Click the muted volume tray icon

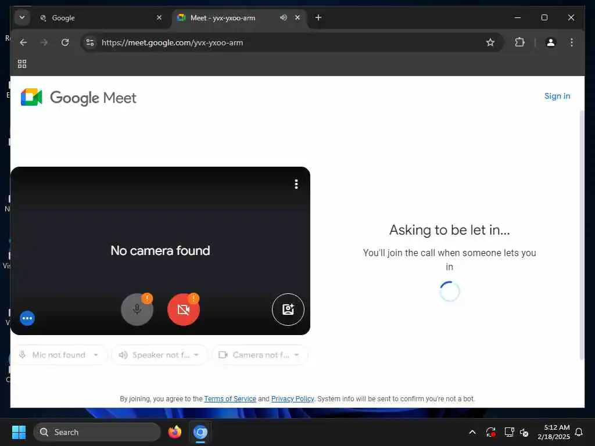pos(524,432)
